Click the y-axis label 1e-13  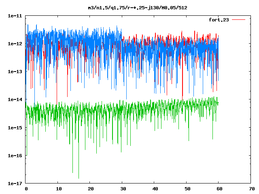click(15, 72)
